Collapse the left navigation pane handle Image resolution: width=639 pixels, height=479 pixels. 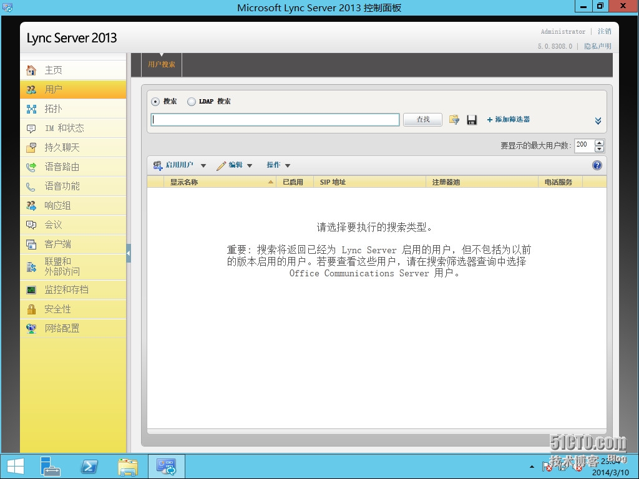point(129,253)
